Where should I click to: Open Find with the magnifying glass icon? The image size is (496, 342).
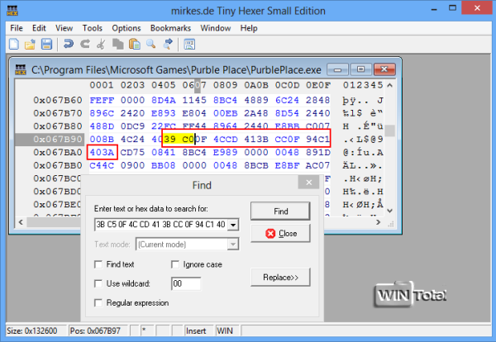pos(151,44)
